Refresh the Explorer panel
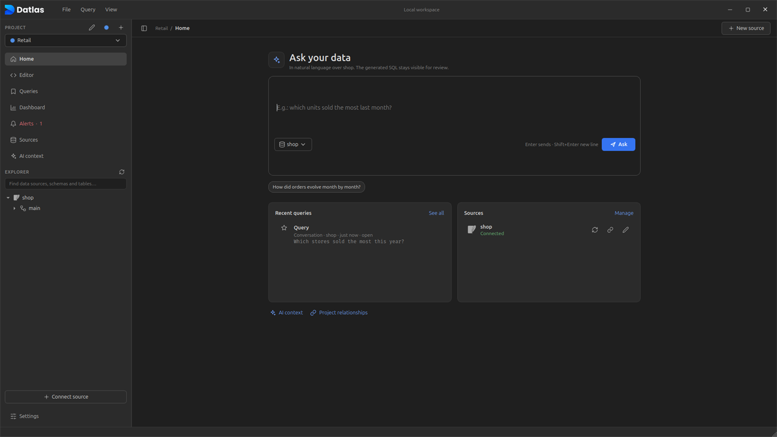777x437 pixels. tap(122, 172)
